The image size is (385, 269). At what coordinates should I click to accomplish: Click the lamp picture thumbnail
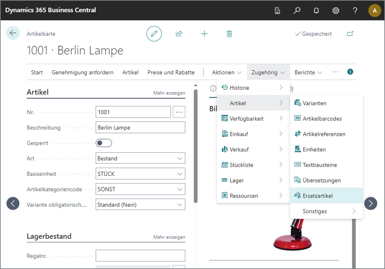coord(292,235)
